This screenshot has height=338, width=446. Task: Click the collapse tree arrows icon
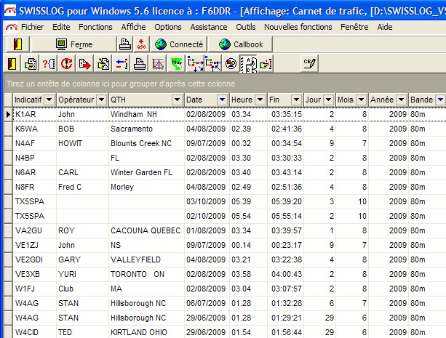tap(213, 64)
